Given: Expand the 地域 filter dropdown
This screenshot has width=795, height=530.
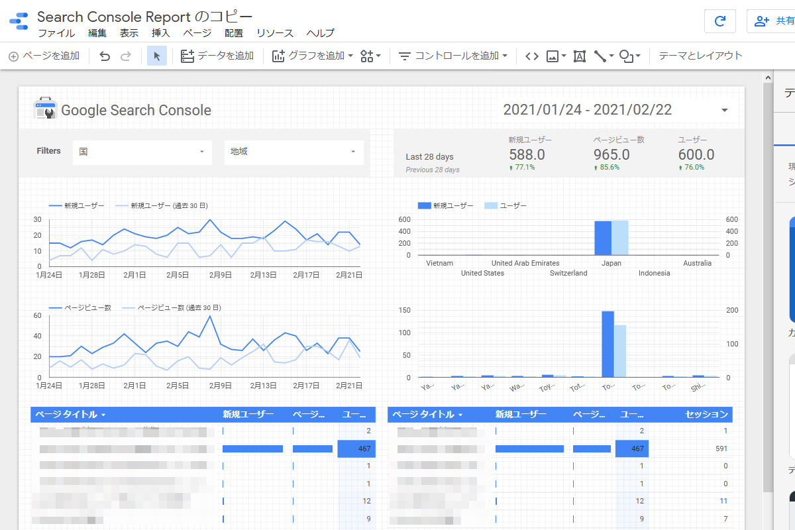Looking at the screenshot, I should [x=293, y=152].
